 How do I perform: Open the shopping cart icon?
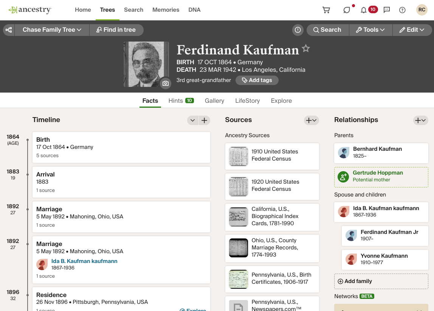point(326,10)
